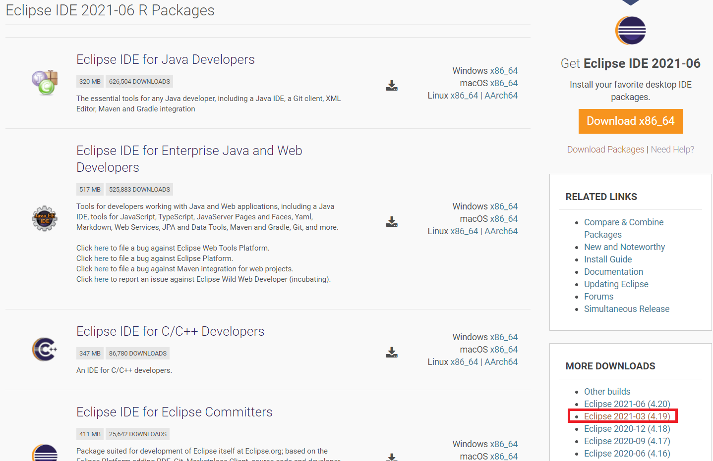Click the 86,780 DOWNLOADS badge
The width and height of the screenshot is (713, 461).
click(x=138, y=354)
